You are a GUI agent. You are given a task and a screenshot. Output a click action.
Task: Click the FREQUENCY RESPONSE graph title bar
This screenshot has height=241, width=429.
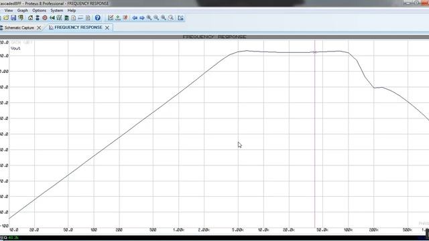click(214, 37)
